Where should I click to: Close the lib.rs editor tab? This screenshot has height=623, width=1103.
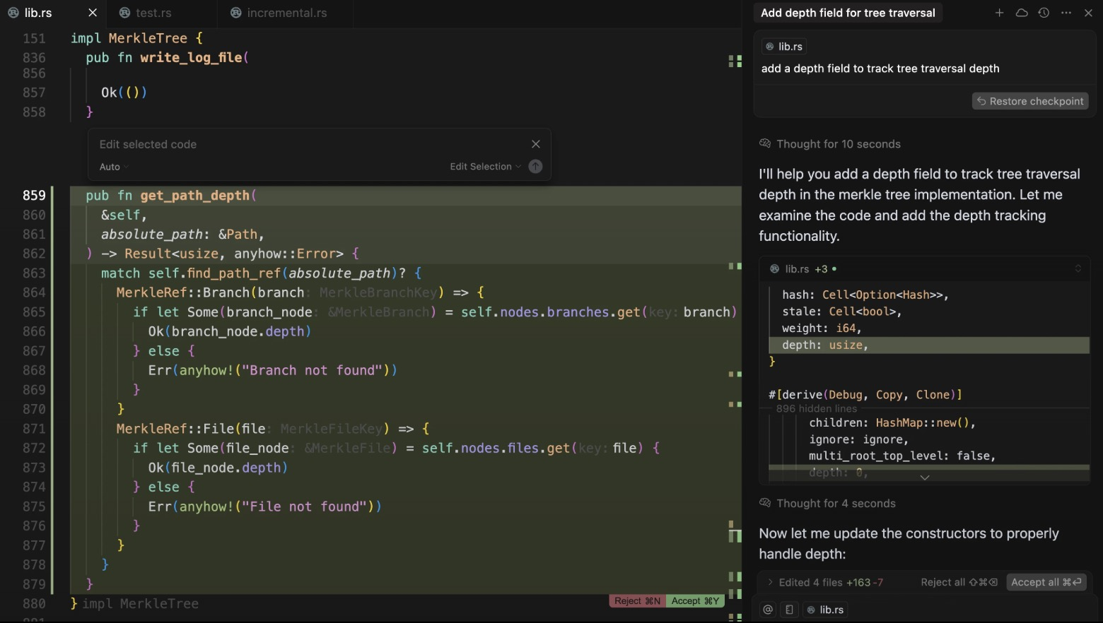pos(93,13)
